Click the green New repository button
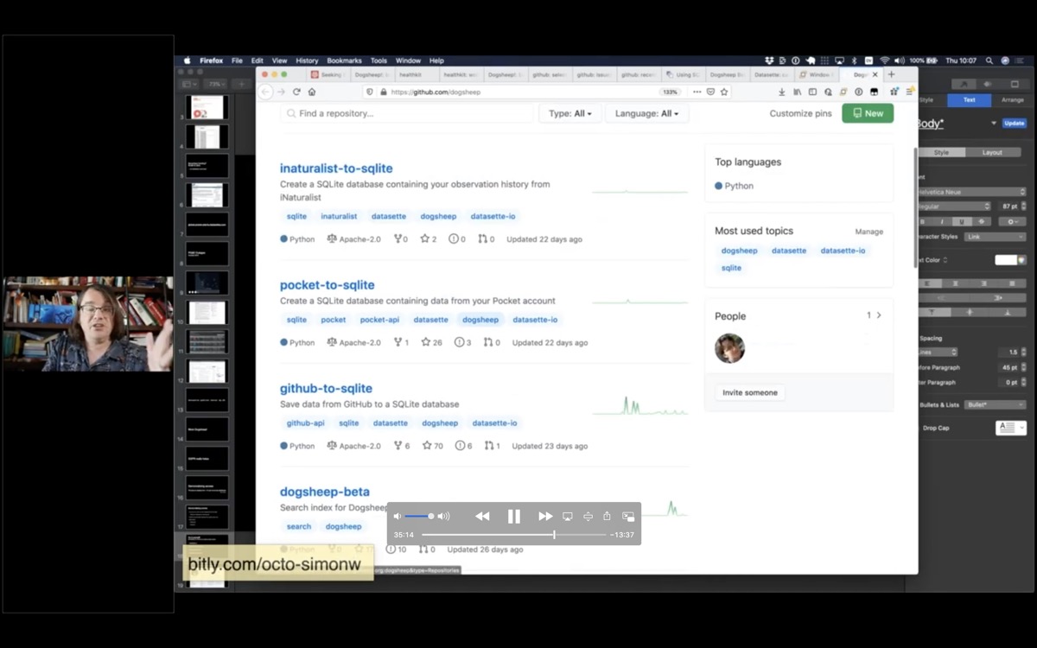 tap(868, 113)
